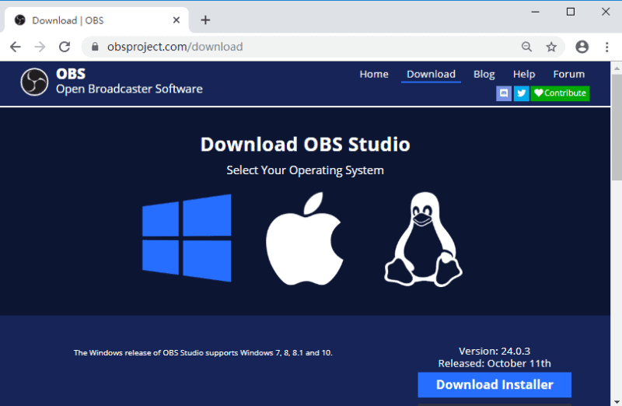Select the Windows operating system logo

187,237
